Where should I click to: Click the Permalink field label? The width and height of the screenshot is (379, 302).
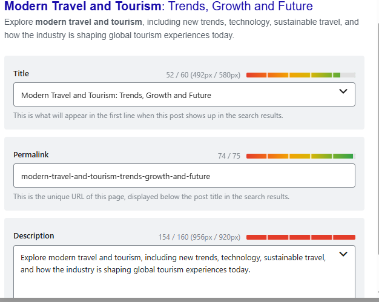click(31, 154)
